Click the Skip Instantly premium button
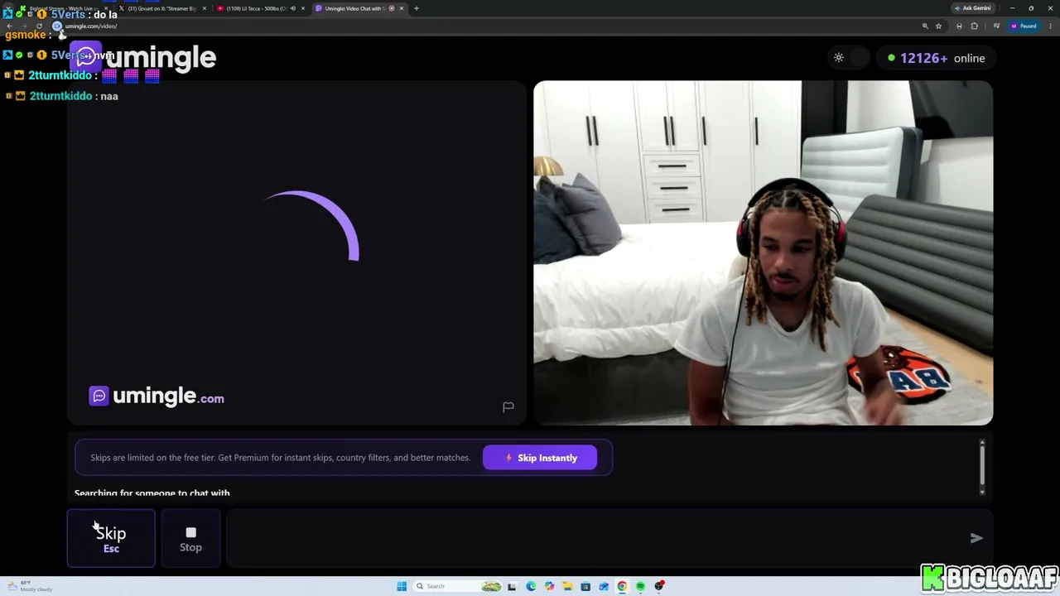Viewport: 1060px width, 596px height. (540, 458)
